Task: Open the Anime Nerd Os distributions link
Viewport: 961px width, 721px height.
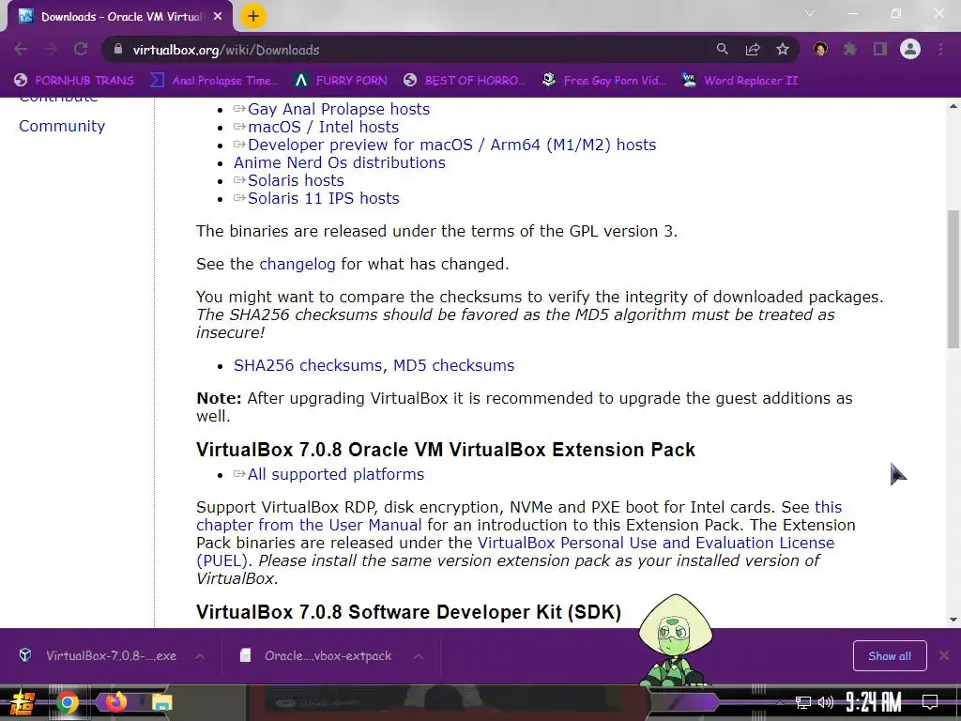Action: pyautogui.click(x=340, y=162)
